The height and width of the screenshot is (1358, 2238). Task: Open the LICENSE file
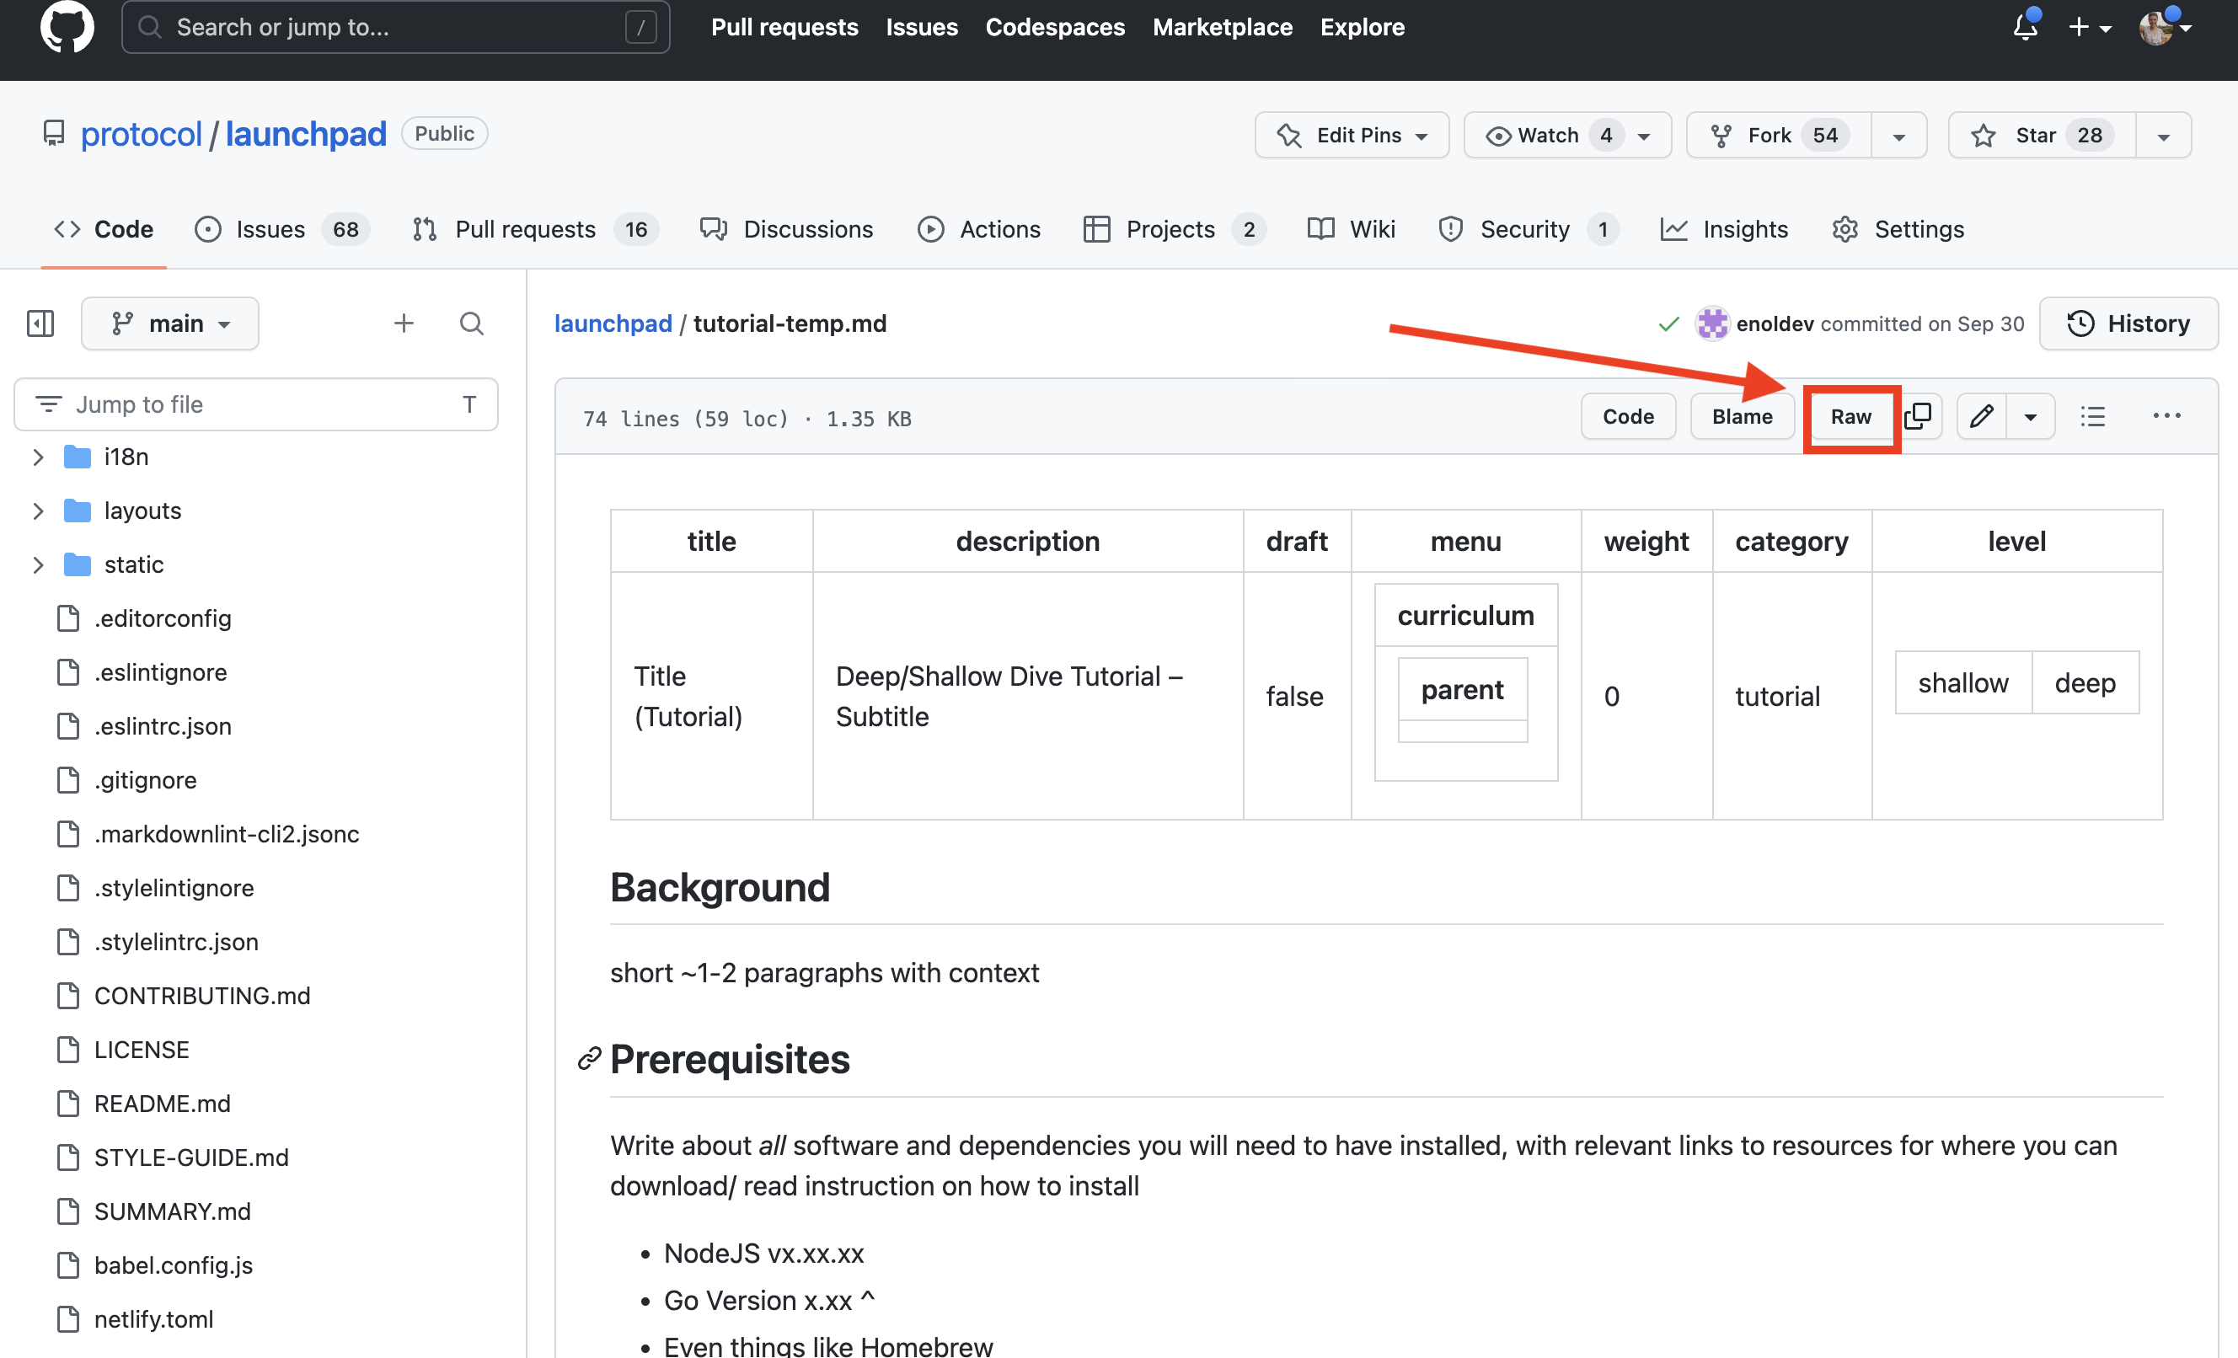tap(142, 1050)
